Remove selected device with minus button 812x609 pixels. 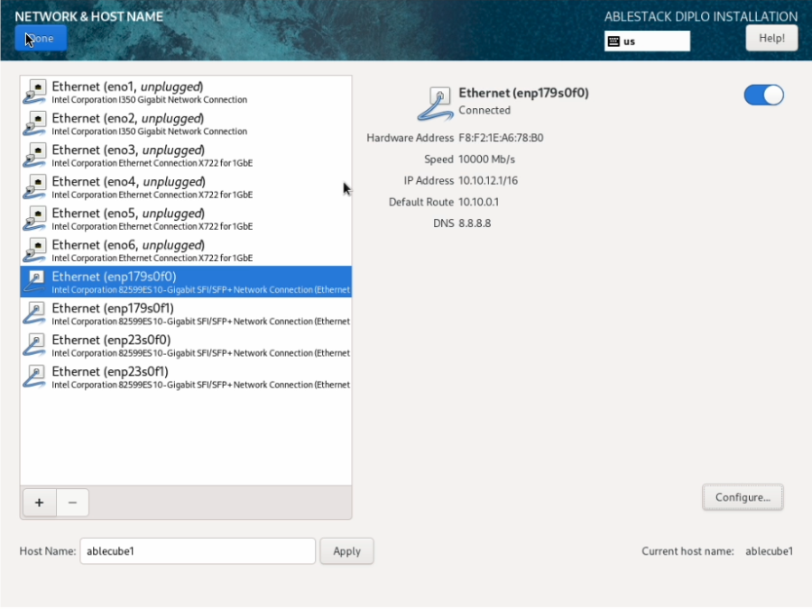click(x=72, y=503)
